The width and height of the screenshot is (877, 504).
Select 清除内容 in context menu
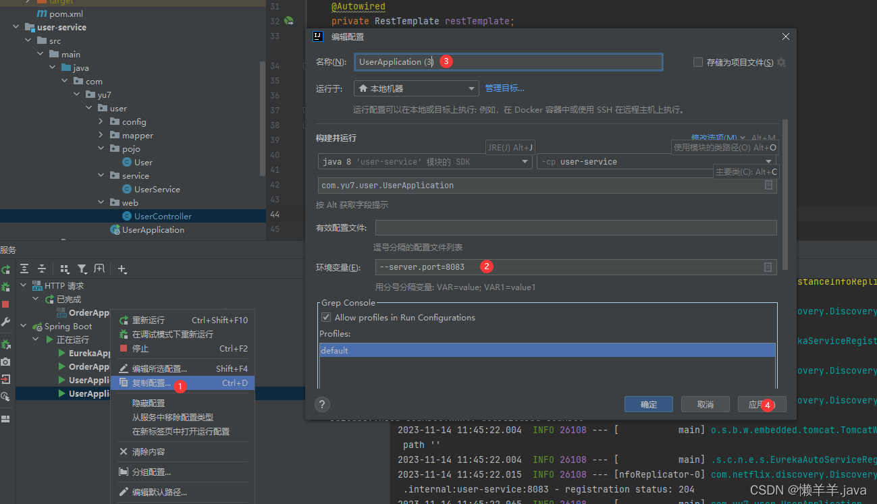(183, 451)
